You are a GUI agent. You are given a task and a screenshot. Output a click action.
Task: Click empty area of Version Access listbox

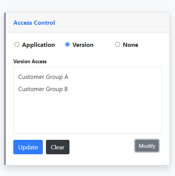[87, 114]
